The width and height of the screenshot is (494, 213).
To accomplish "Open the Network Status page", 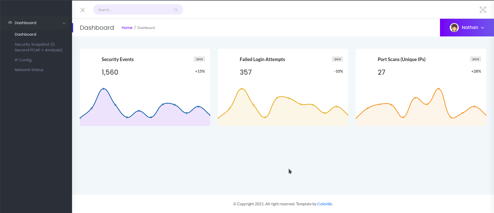I will pyautogui.click(x=29, y=70).
